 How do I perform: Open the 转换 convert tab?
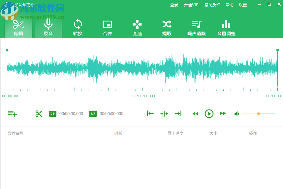78,28
